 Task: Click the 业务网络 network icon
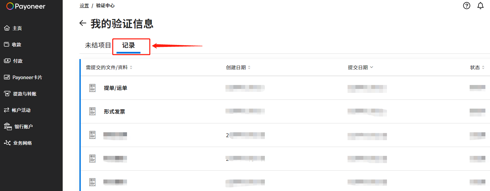[x=7, y=143]
